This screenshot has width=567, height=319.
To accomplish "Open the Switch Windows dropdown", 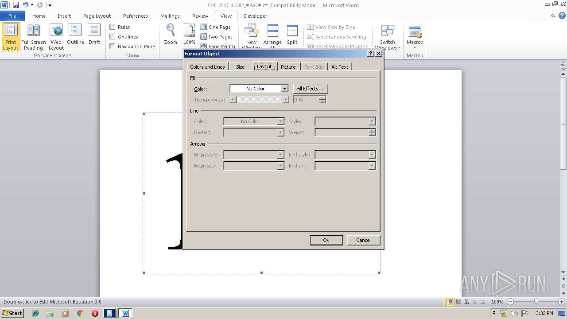I will click(388, 37).
